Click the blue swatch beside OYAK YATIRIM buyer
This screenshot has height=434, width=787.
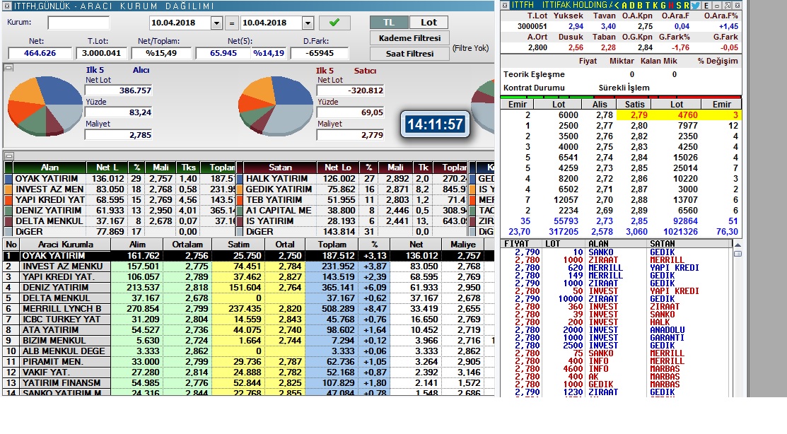[8, 179]
